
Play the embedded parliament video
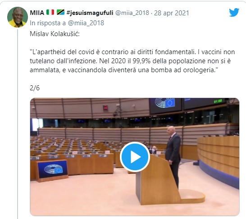point(135,157)
